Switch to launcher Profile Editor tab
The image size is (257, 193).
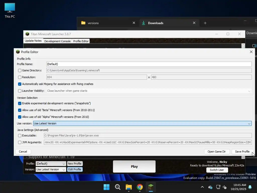pyautogui.click(x=81, y=41)
